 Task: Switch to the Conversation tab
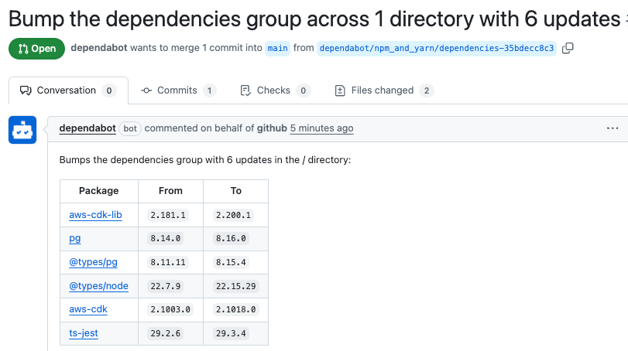(68, 90)
